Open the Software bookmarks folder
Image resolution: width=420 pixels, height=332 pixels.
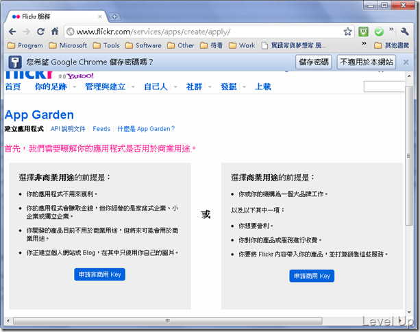click(143, 45)
